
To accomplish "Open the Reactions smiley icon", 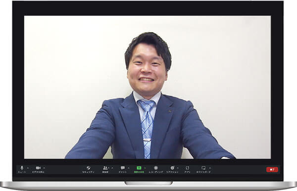I will 172,168.
